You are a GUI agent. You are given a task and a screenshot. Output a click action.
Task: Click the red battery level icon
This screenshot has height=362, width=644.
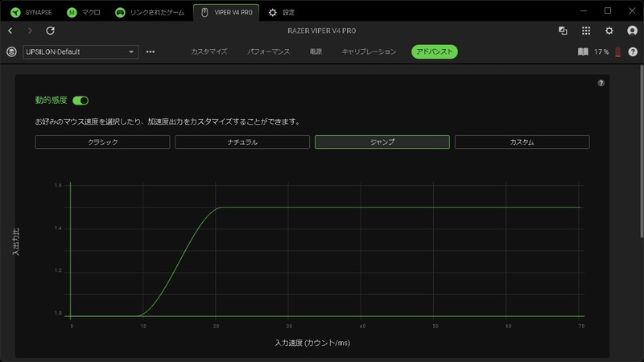tap(617, 51)
